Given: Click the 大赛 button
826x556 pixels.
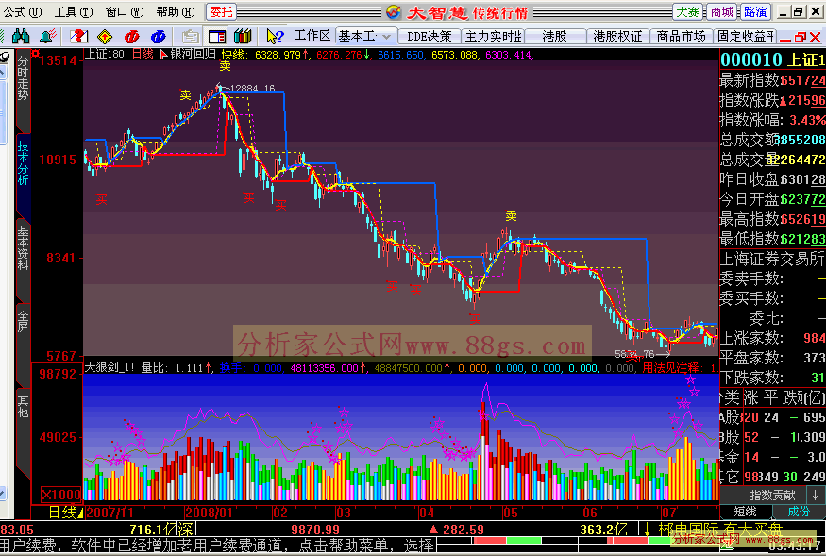Looking at the screenshot, I should coord(687,11).
